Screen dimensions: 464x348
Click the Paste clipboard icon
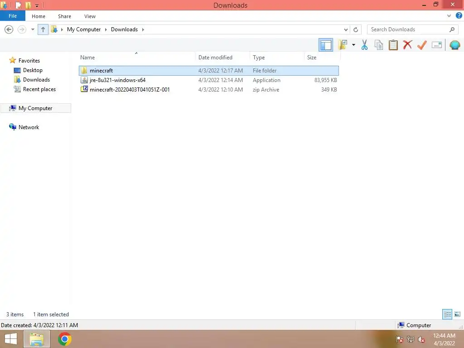pyautogui.click(x=393, y=45)
